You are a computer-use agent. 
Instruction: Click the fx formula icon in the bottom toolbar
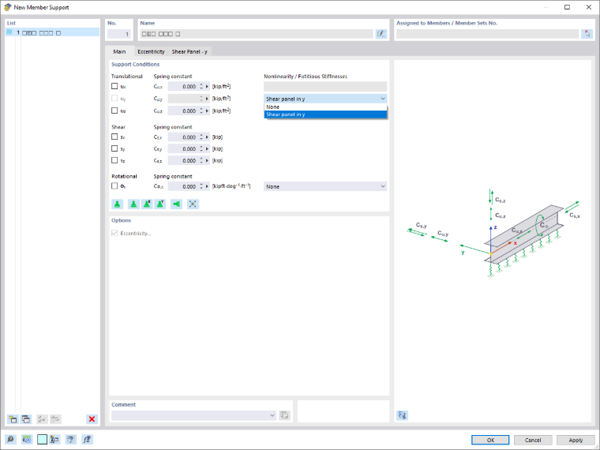coord(87,439)
